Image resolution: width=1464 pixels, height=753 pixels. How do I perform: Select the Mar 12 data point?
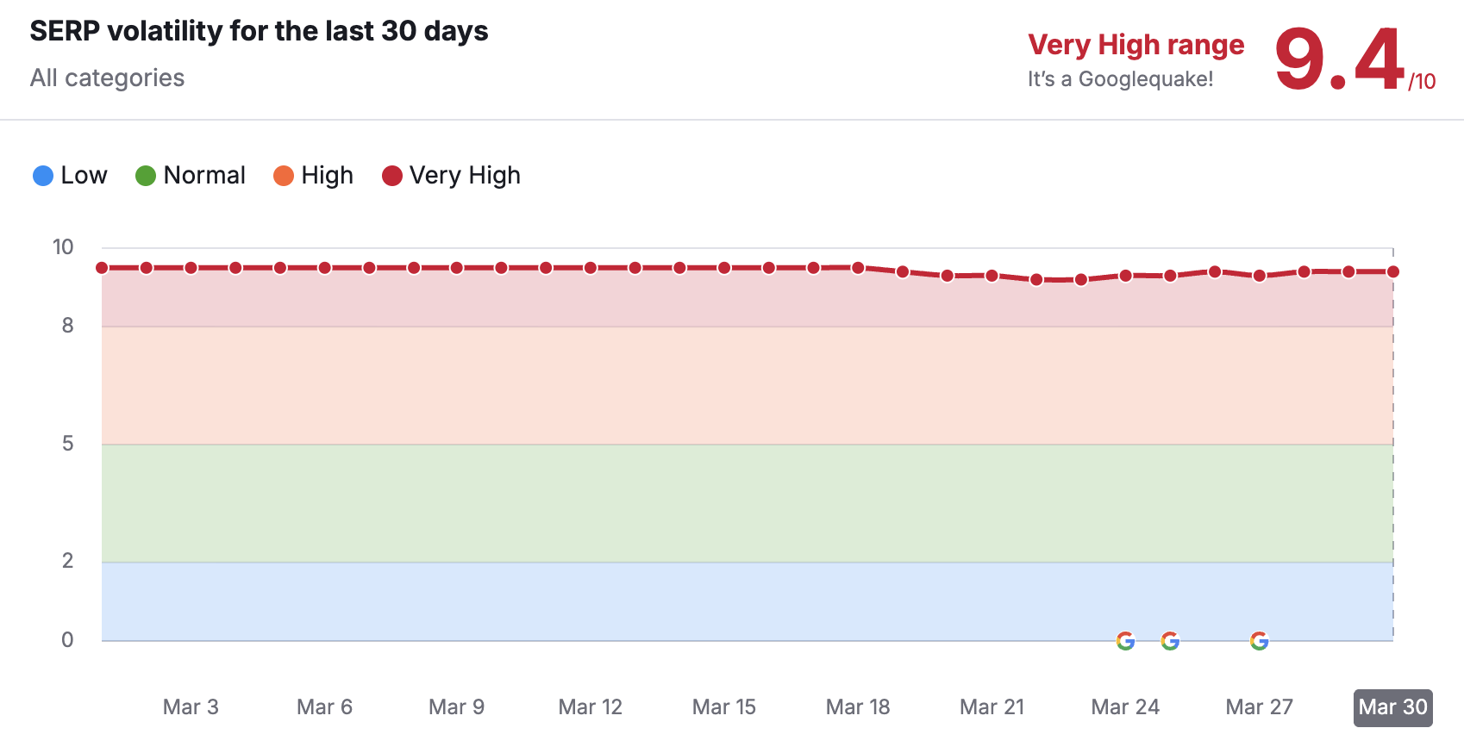pyautogui.click(x=591, y=268)
